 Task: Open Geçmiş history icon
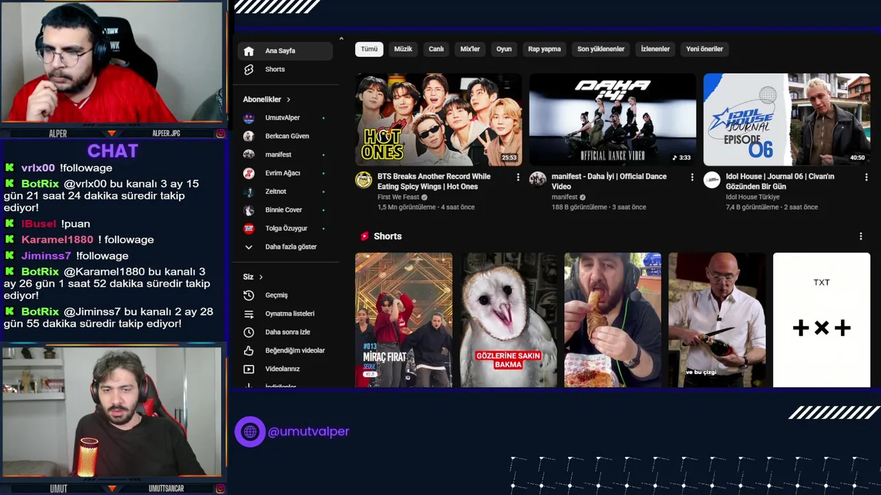(x=248, y=295)
